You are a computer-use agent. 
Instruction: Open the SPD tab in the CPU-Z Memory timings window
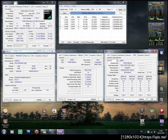(86, 55)
